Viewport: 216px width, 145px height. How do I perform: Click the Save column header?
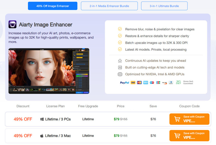(153, 106)
